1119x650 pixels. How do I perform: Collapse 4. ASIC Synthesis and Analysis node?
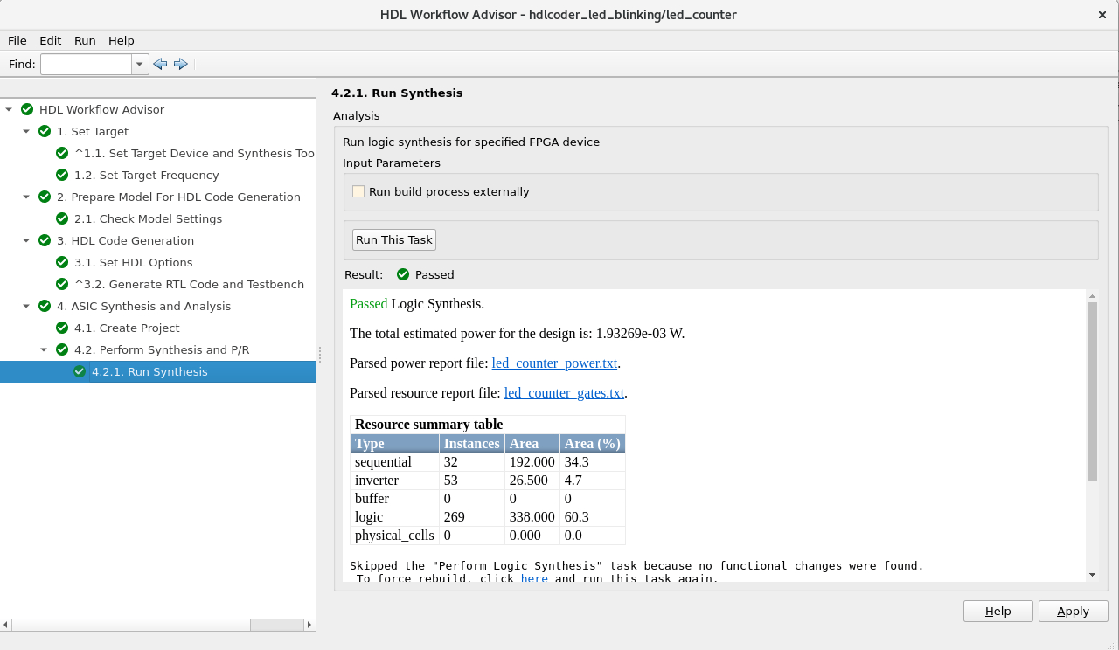pos(26,306)
